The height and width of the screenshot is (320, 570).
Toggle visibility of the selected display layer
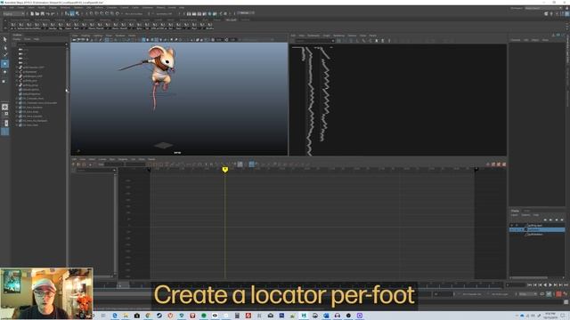512,229
